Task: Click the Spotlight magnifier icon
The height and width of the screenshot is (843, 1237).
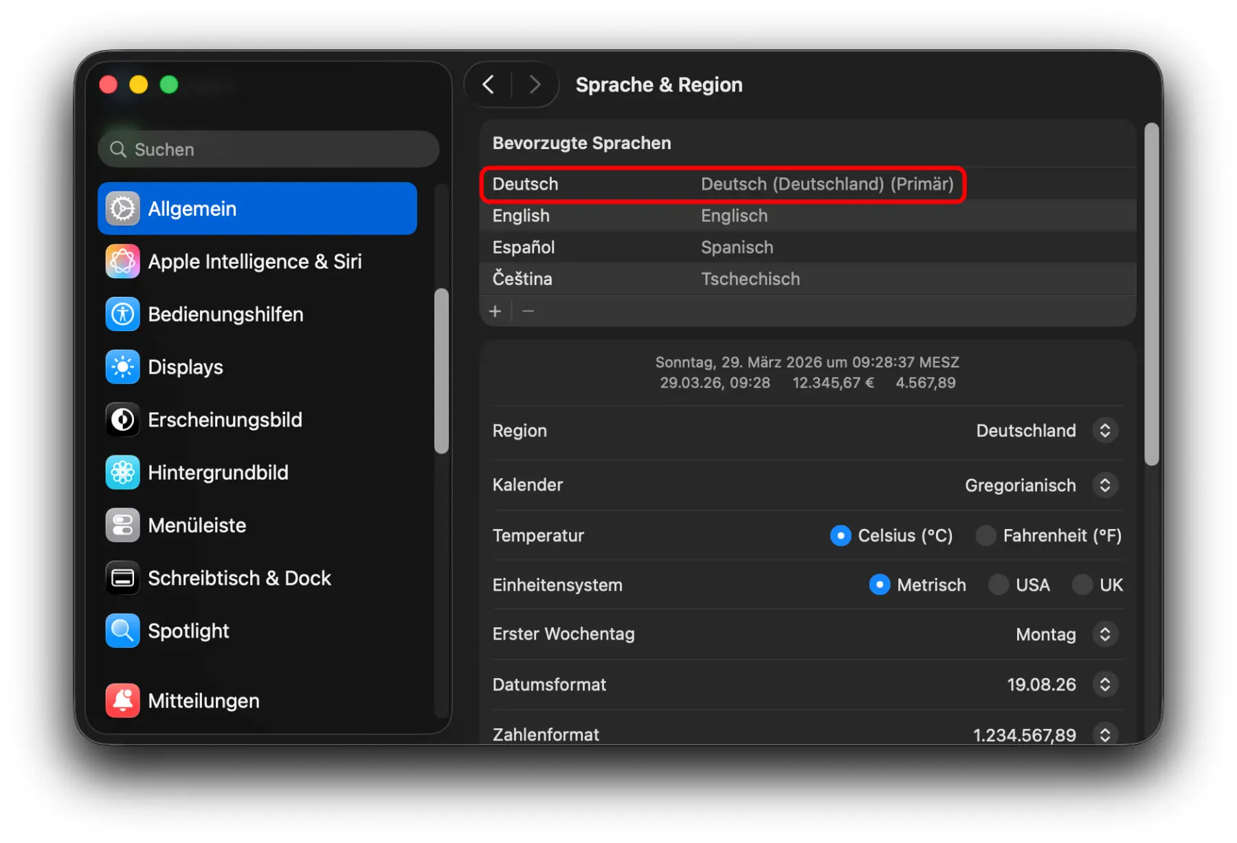Action: coord(122,631)
